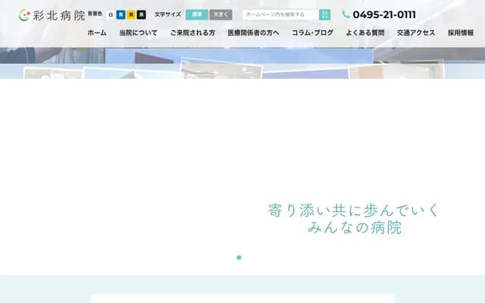
Task: Set text size to 大きく
Action: tap(221, 14)
